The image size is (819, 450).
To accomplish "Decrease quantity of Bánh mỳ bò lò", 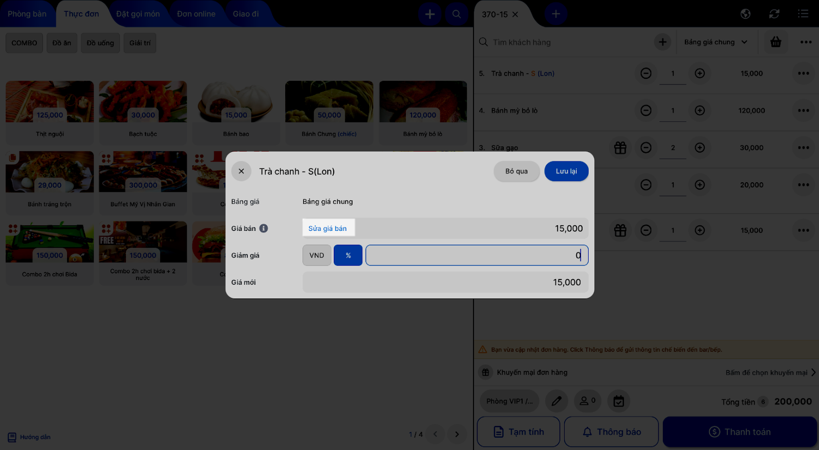I will tap(646, 111).
